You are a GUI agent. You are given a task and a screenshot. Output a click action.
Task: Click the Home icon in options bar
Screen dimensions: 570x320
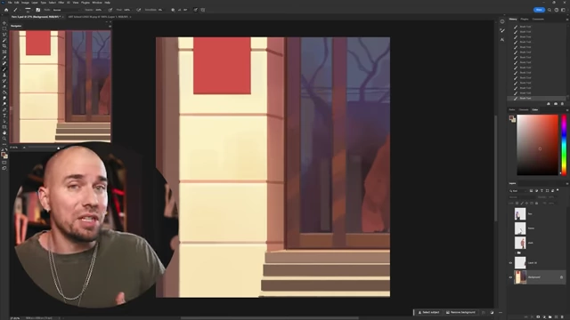6,10
